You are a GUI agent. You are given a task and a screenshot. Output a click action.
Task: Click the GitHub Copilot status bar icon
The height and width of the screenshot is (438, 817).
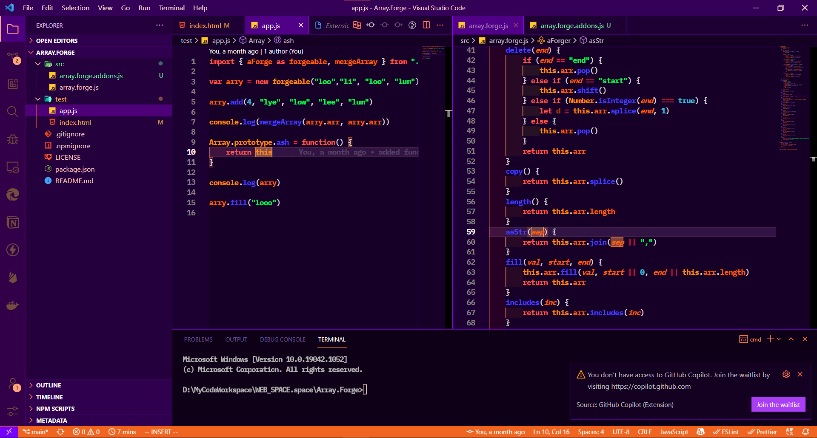click(x=700, y=432)
